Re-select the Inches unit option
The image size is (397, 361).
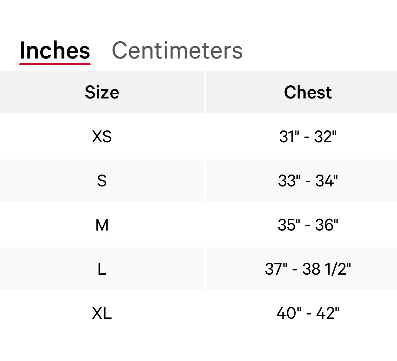(x=55, y=50)
